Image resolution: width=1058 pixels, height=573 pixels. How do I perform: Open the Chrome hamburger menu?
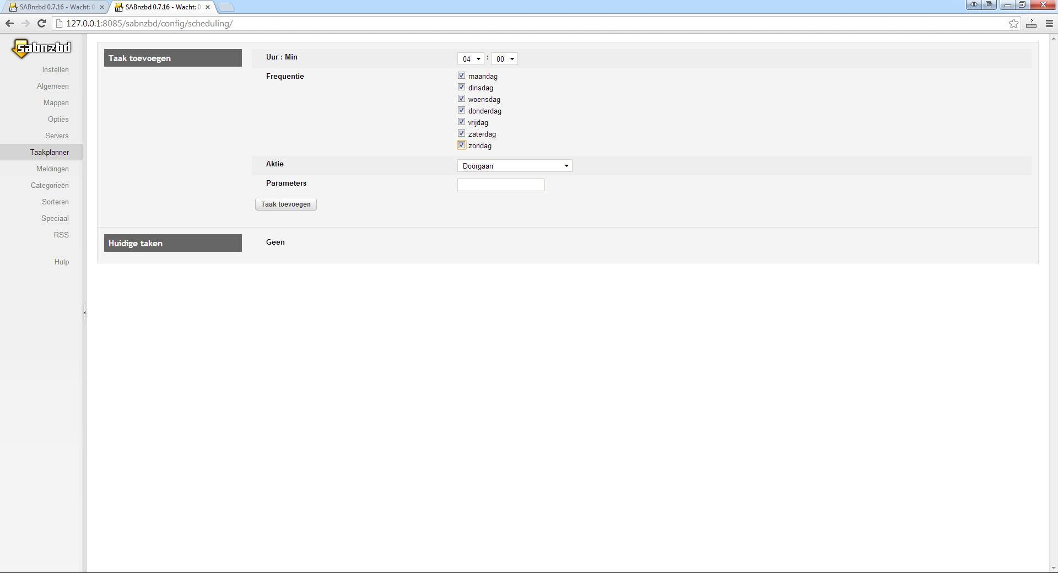click(1049, 23)
